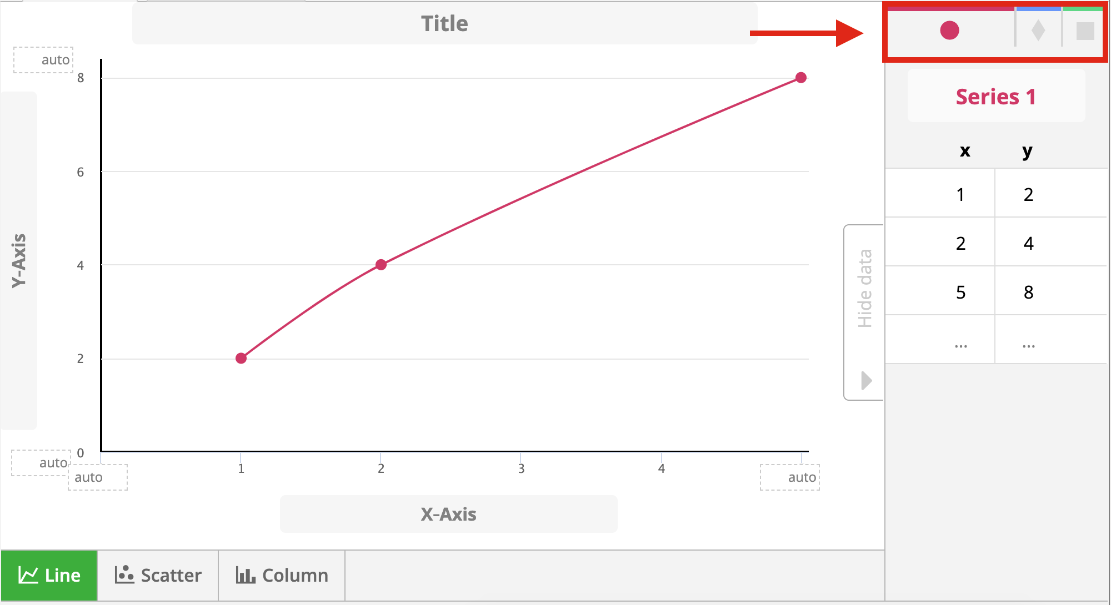This screenshot has width=1111, height=605.
Task: Select the diamond series tab
Action: [x=1038, y=31]
